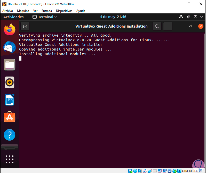206x173 pixels.
Task: Click the CPU virtualization V status icon
Action: pos(170,171)
